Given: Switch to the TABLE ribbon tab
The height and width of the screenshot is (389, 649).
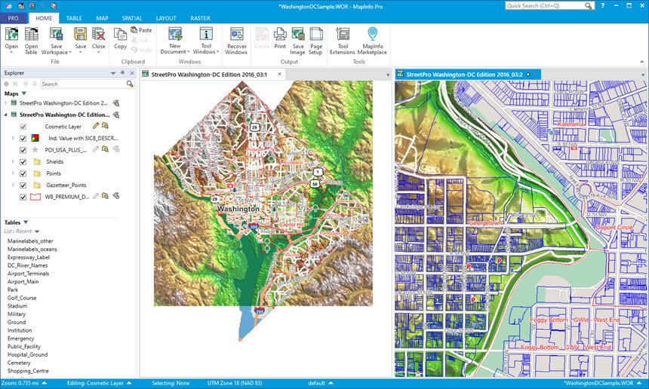Looking at the screenshot, I should 74,18.
